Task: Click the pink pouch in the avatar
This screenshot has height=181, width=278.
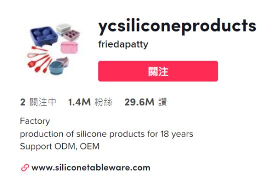Action: pos(69,48)
